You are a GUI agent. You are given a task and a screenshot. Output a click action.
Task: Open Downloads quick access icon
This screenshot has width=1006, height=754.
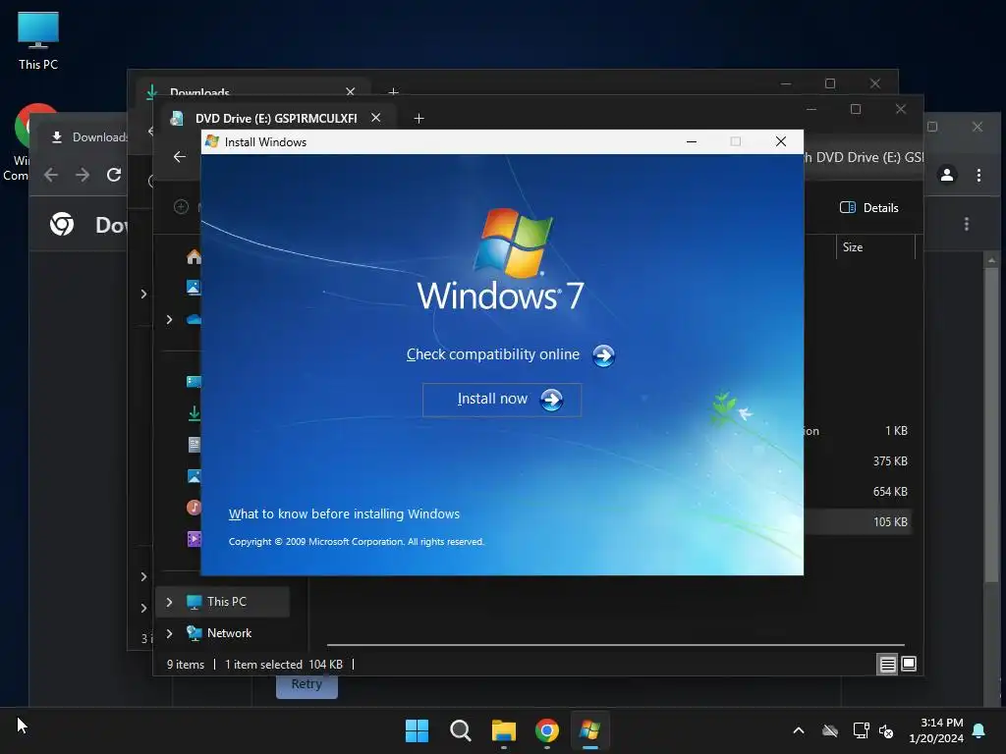pos(194,413)
